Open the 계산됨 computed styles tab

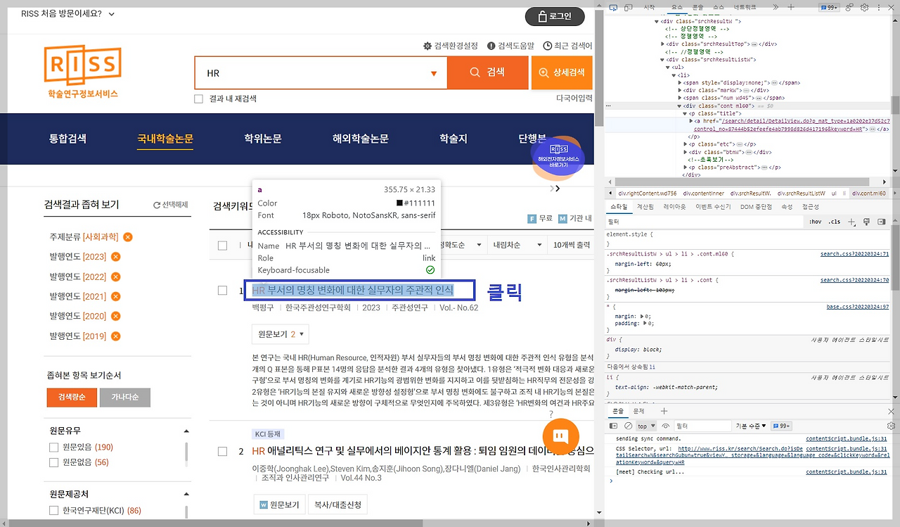point(645,207)
